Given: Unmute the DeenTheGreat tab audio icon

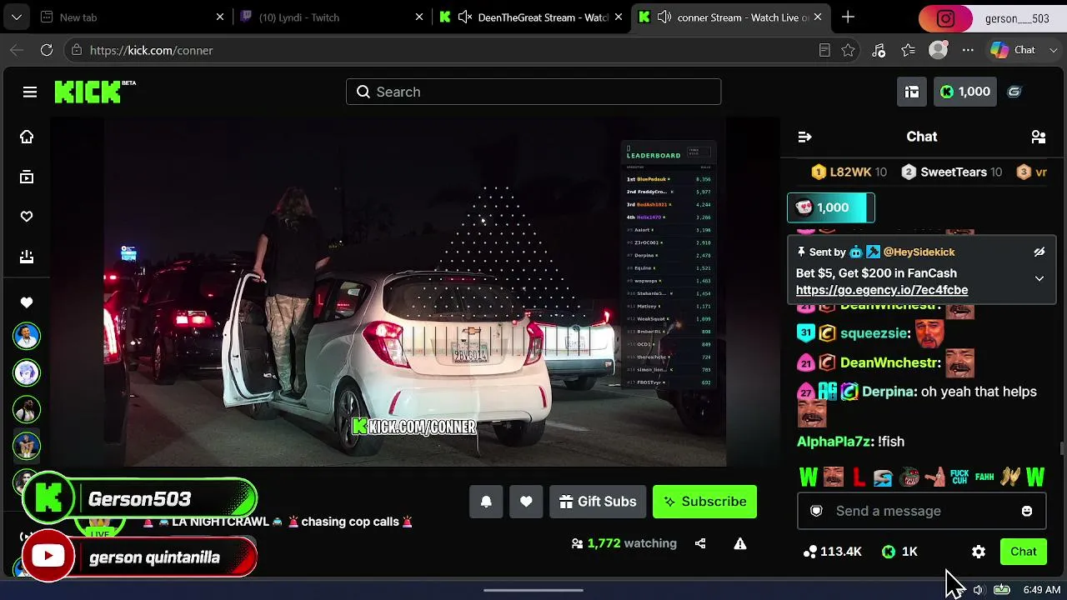Looking at the screenshot, I should [465, 17].
